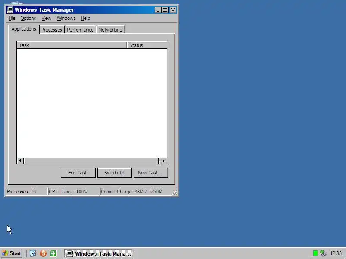Launch the orange quick launch icon
Screen dimensions: 346x259
(x=43, y=253)
